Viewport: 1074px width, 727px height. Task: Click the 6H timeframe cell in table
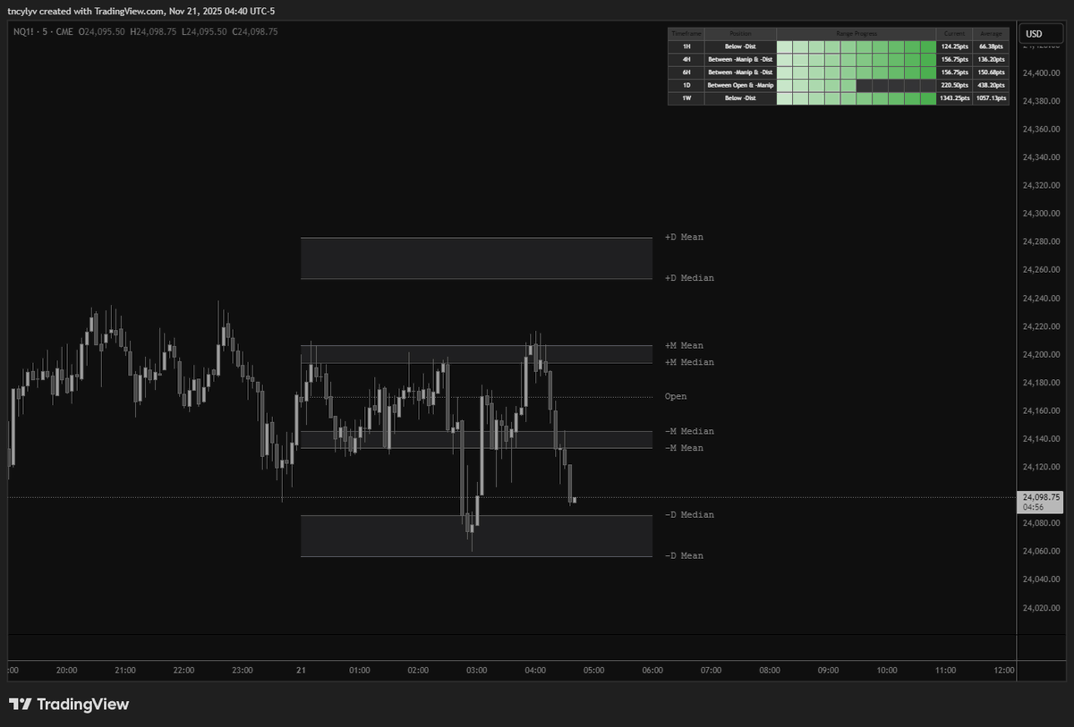coord(686,72)
